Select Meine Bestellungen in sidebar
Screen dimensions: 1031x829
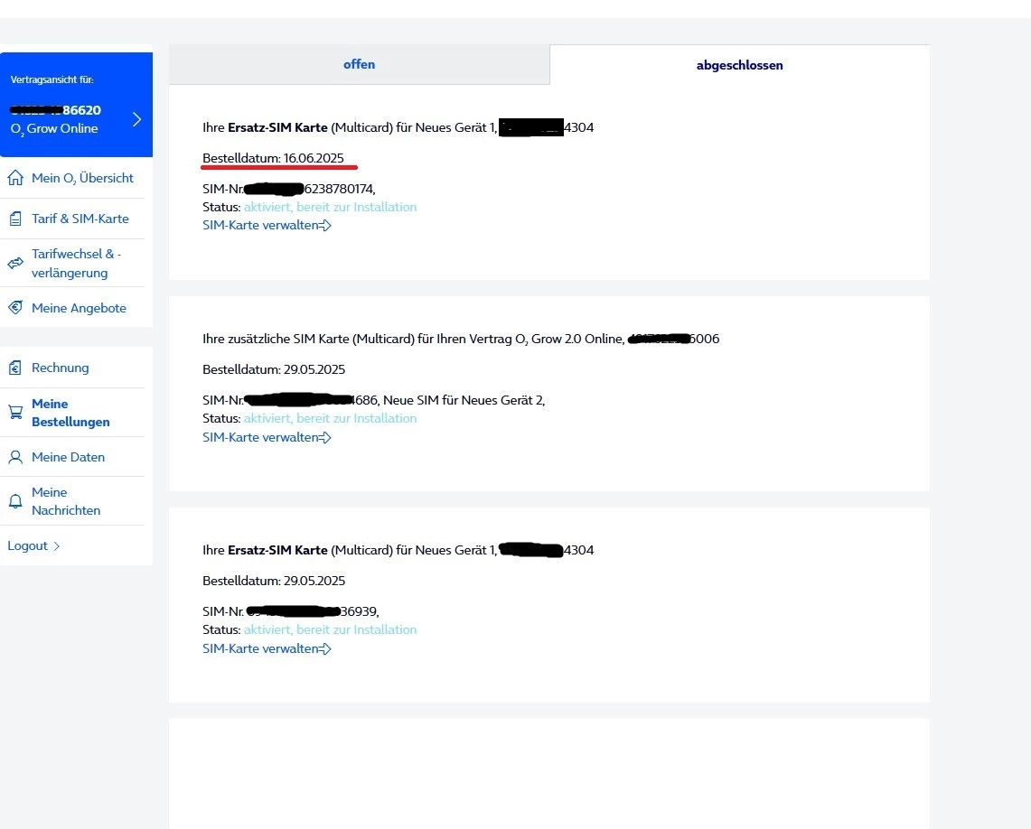[72, 413]
